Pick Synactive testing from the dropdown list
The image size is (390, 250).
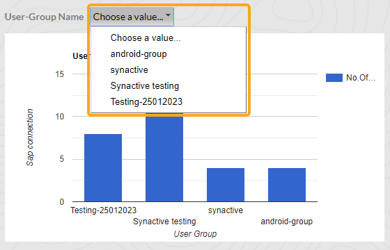145,86
